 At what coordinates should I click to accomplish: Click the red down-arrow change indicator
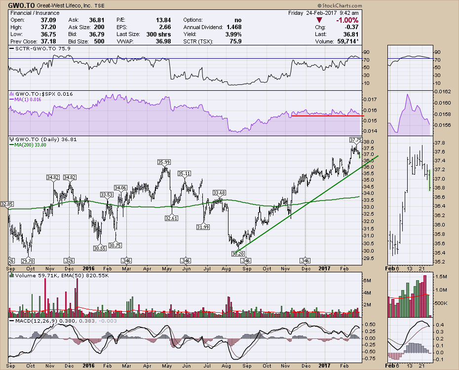pyautogui.click(x=319, y=20)
